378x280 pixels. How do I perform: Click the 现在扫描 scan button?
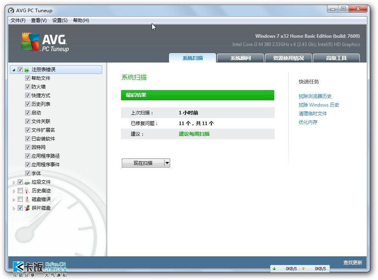(143, 163)
